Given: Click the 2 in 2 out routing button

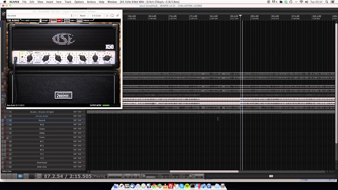Looking at the screenshot, I should pyautogui.click(x=96, y=16).
